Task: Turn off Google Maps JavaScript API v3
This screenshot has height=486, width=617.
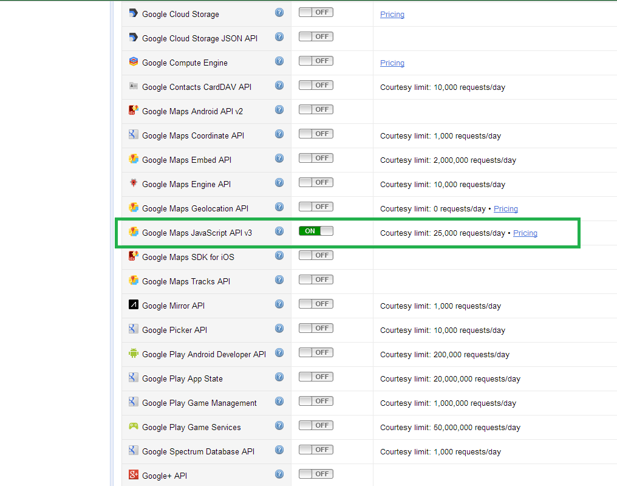Action: 316,231
